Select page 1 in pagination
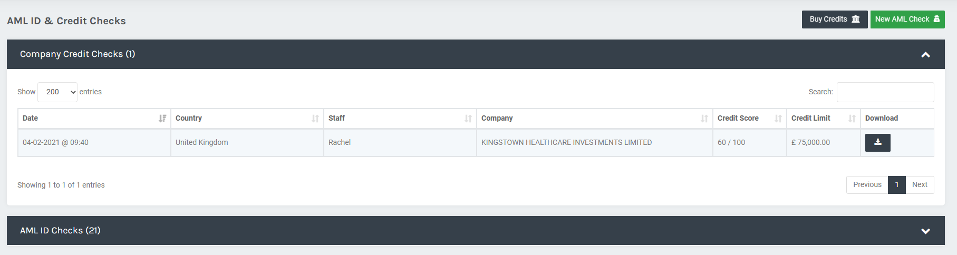957x255 pixels. pyautogui.click(x=896, y=185)
